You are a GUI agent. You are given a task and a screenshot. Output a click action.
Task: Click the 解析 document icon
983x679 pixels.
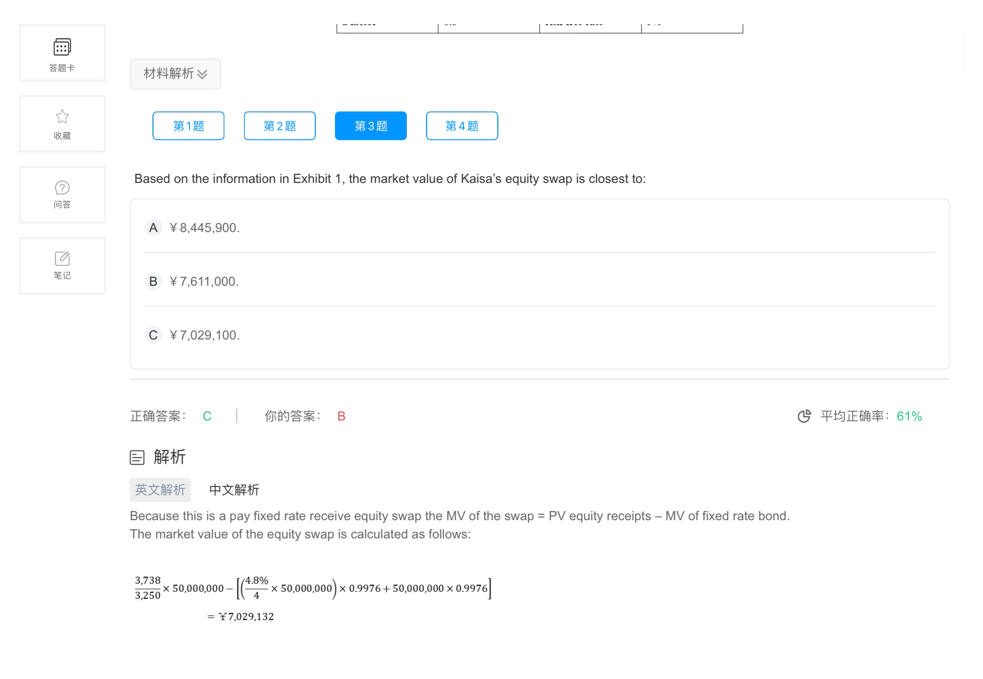(x=137, y=457)
